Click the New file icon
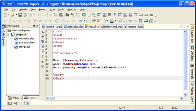This screenshot has height=111, width=196. (x=5, y=15)
